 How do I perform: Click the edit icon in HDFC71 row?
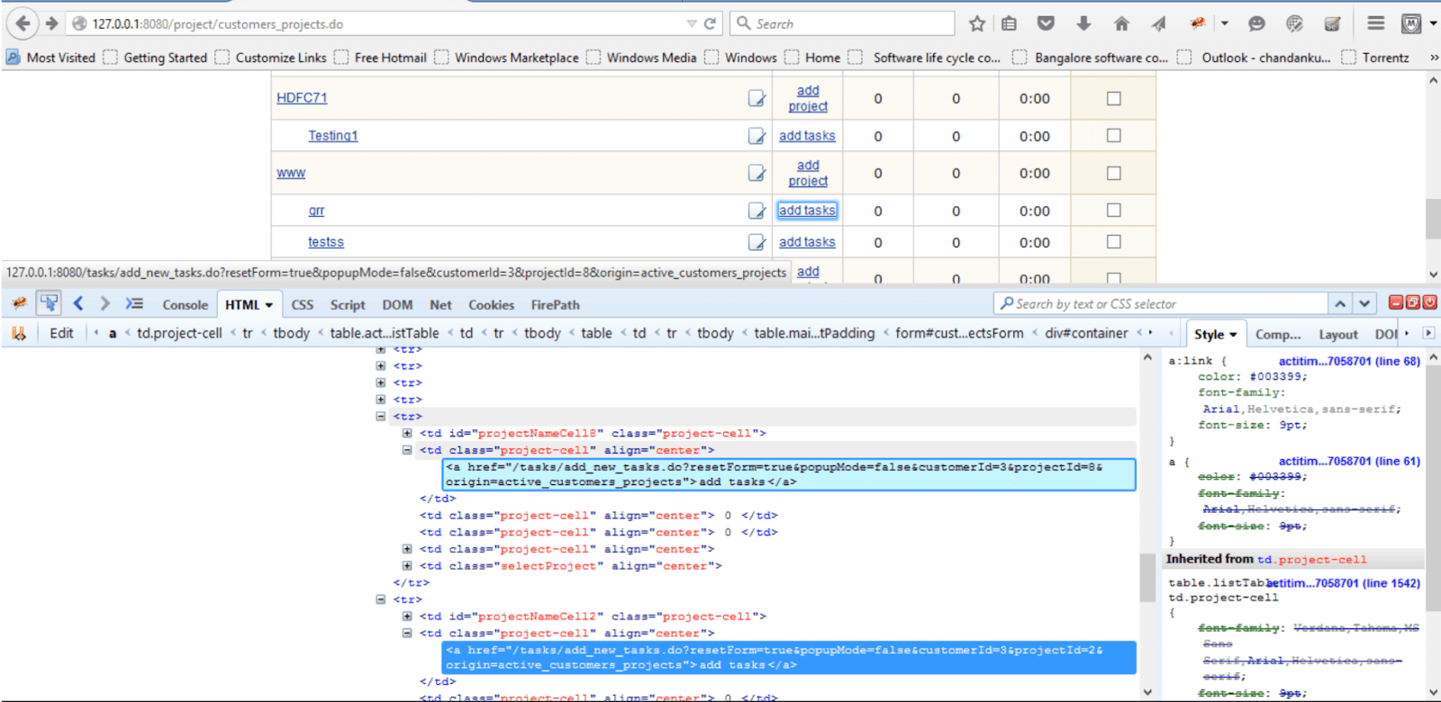click(x=757, y=98)
